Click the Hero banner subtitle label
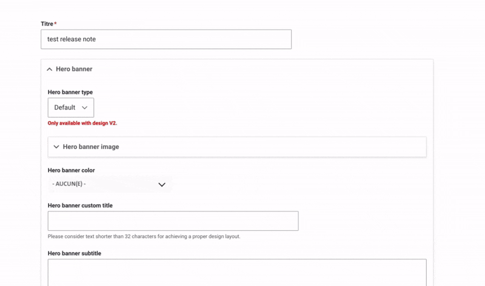Viewport: 485px width, 286px height. (x=74, y=253)
